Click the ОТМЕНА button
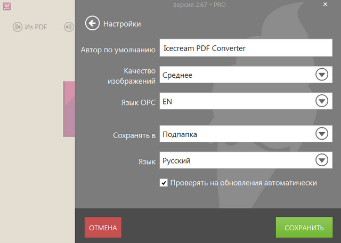 tap(103, 228)
